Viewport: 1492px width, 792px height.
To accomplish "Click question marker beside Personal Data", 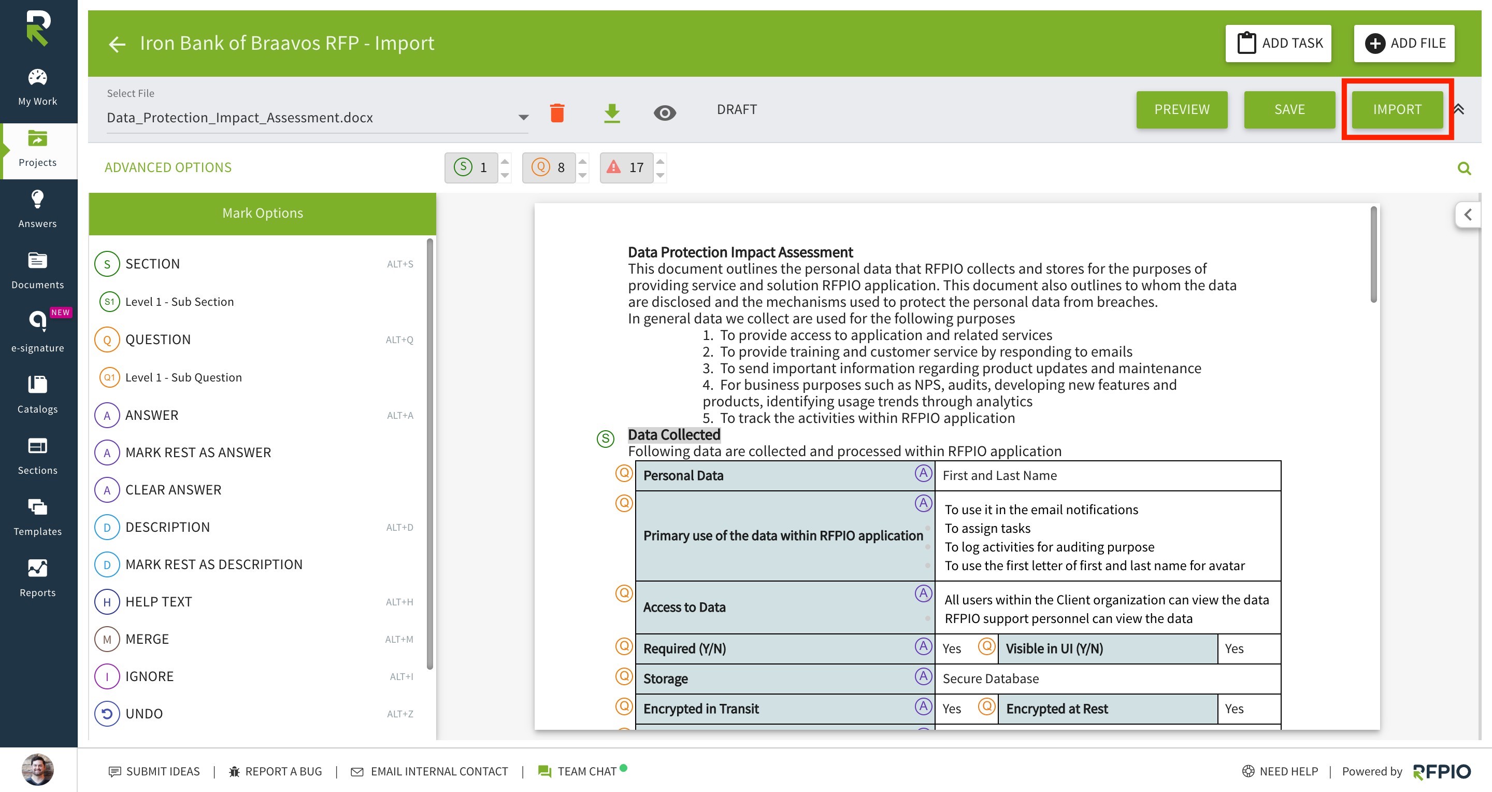I will 624,473.
